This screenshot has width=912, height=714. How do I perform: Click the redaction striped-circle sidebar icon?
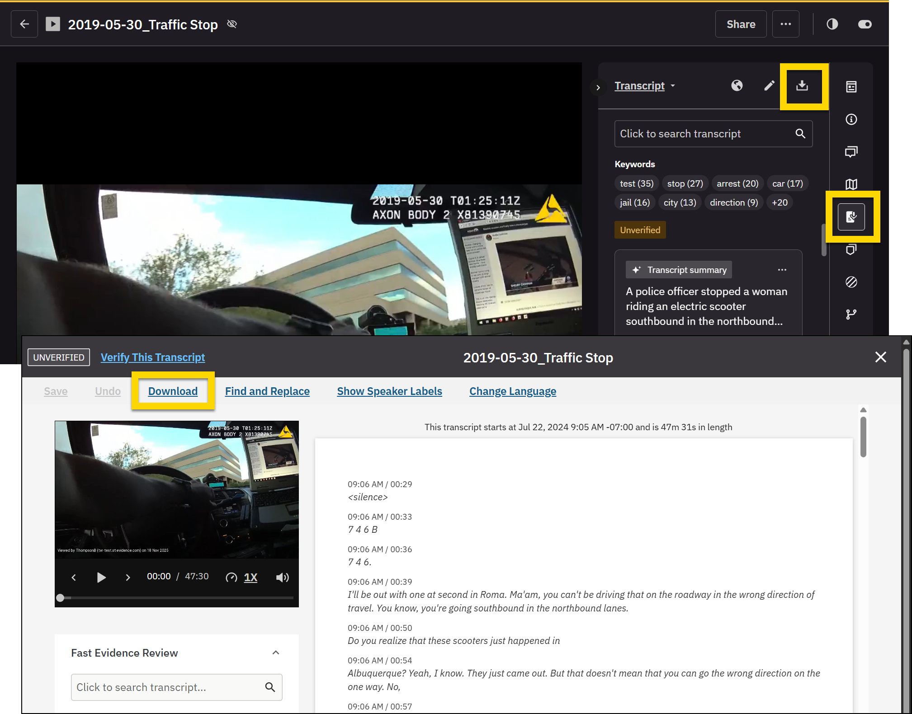tap(851, 282)
